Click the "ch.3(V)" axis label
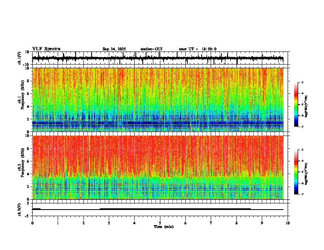 pos(20,210)
